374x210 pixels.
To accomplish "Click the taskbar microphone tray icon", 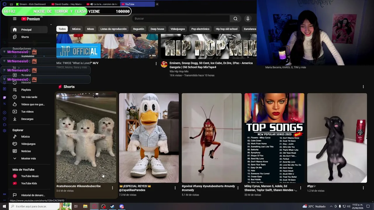I will (x=340, y=206).
